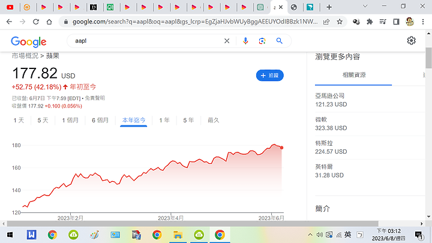432x243 pixels.
Task: Open the Windows Start menu
Action: (10, 235)
